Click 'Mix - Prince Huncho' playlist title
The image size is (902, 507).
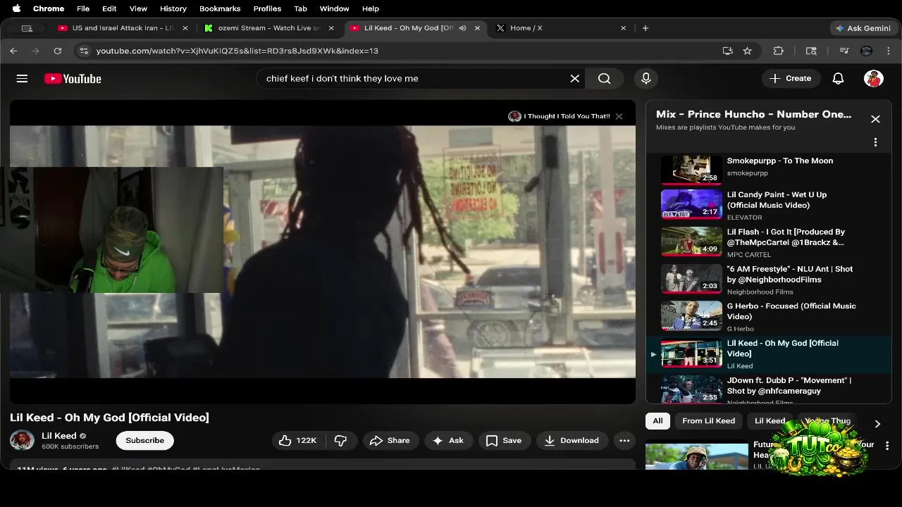click(x=753, y=114)
